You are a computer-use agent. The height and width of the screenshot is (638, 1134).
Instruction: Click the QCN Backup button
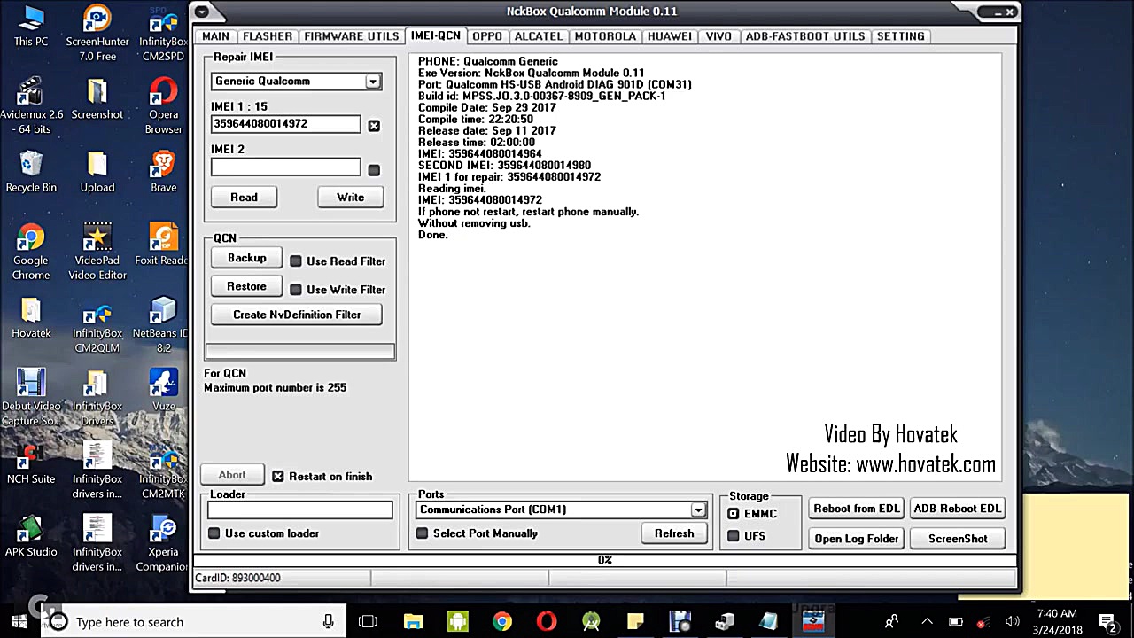click(x=246, y=258)
